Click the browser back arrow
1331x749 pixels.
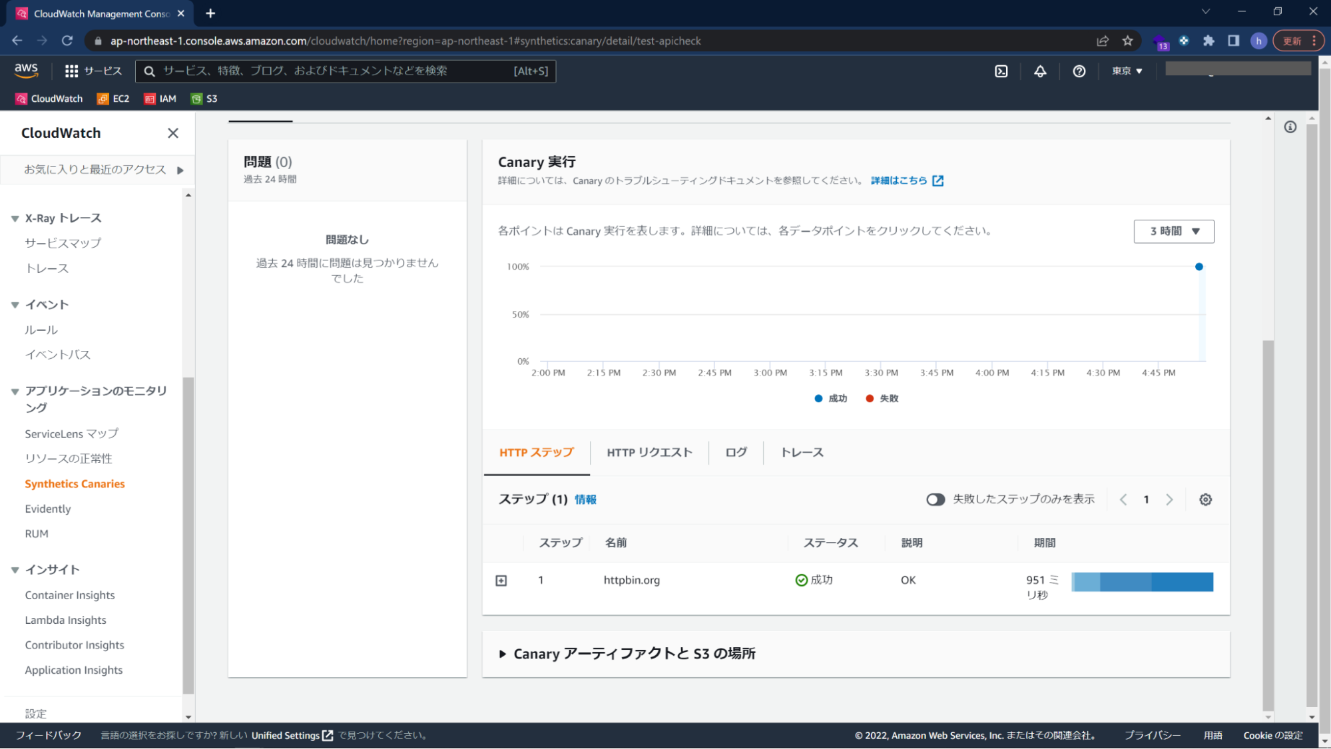pyautogui.click(x=17, y=41)
